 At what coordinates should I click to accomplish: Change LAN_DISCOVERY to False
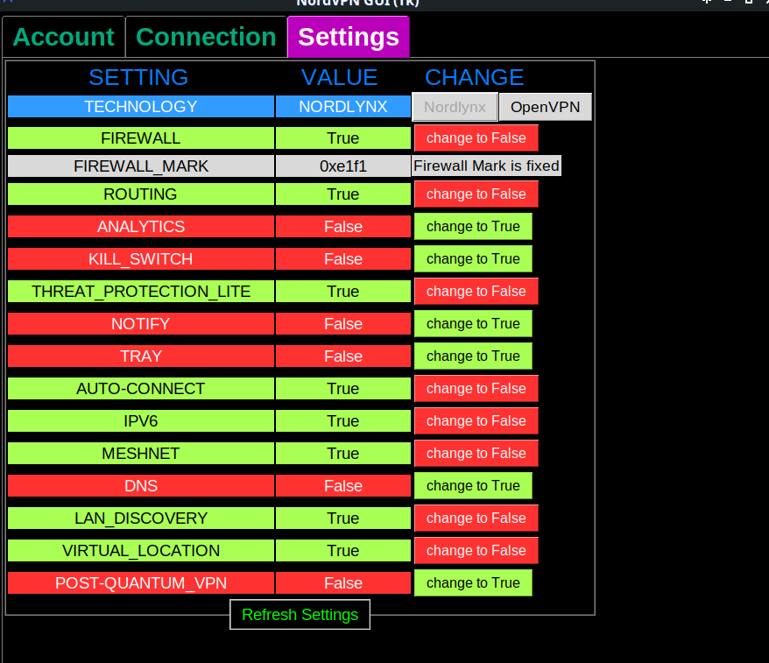pos(476,518)
